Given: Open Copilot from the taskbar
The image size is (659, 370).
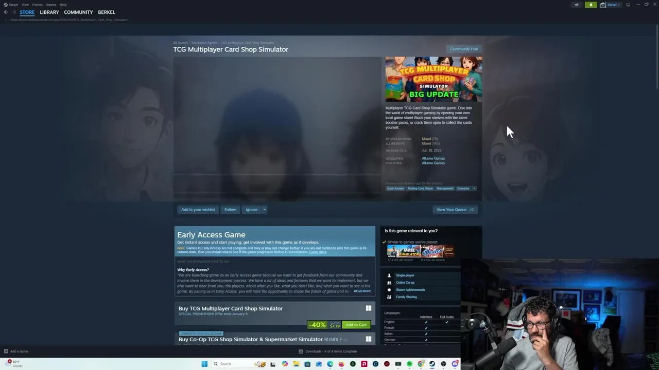Looking at the screenshot, I should 285,364.
